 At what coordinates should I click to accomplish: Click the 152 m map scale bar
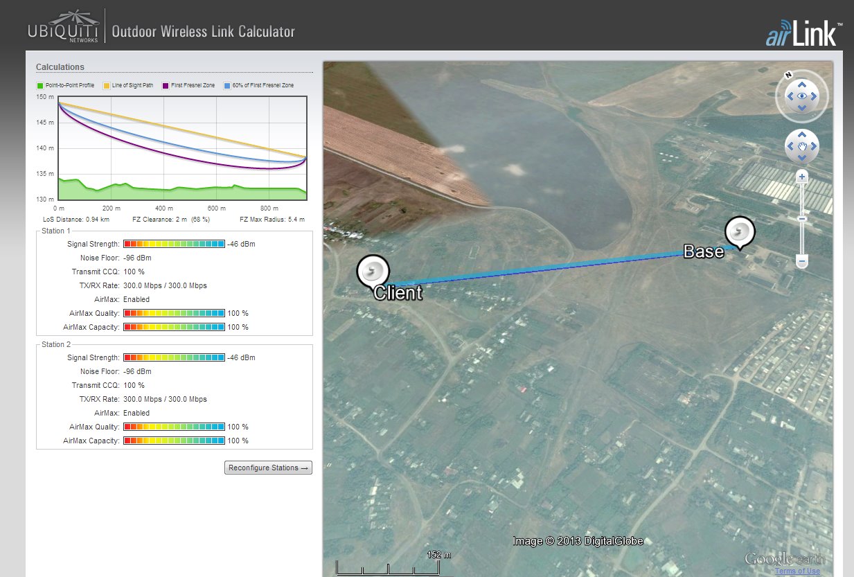click(x=388, y=567)
